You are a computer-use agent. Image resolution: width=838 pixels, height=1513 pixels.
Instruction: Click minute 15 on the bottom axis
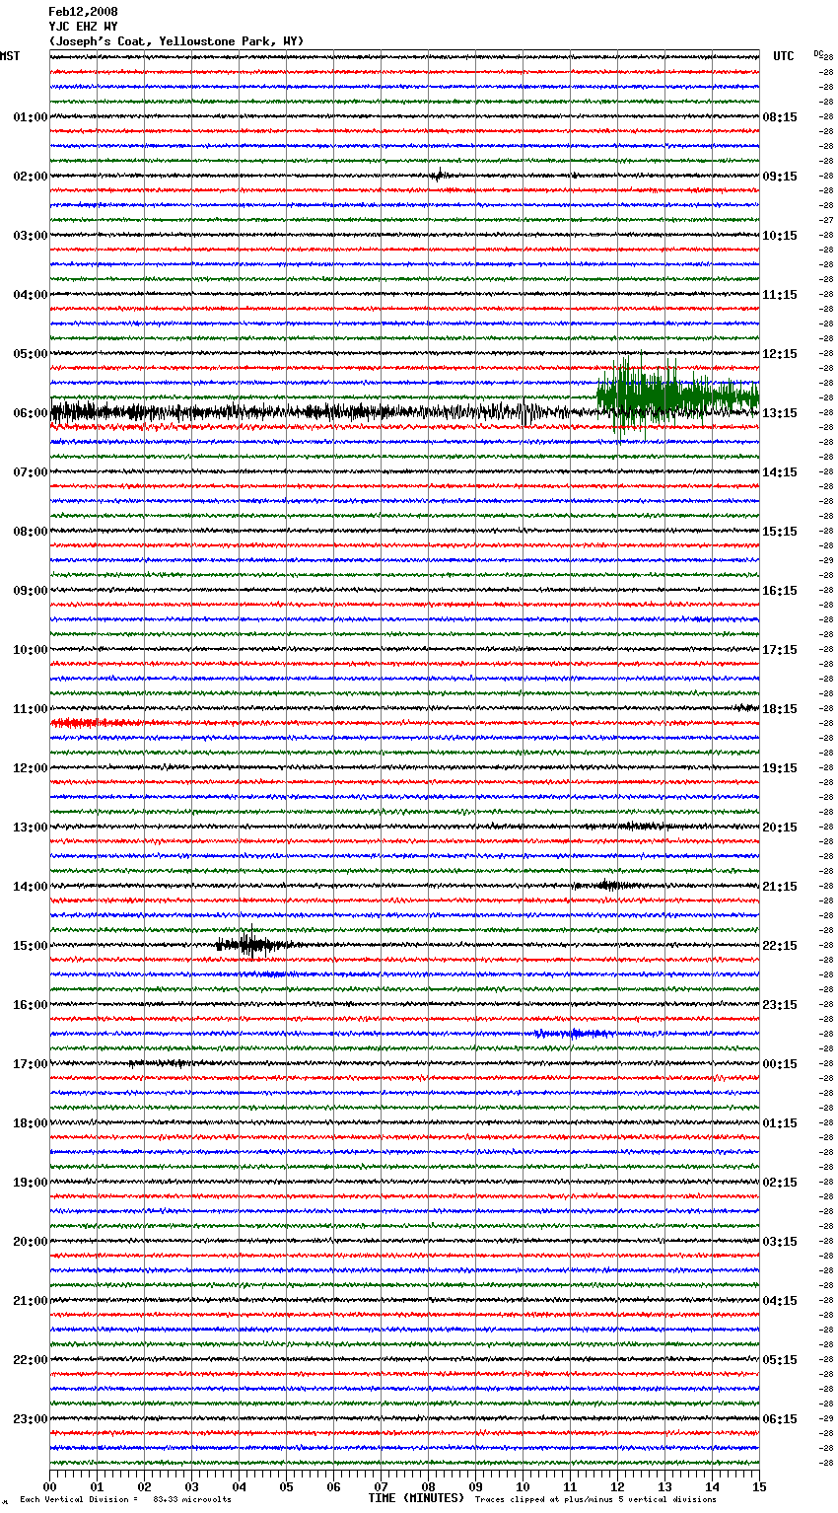759,1486
